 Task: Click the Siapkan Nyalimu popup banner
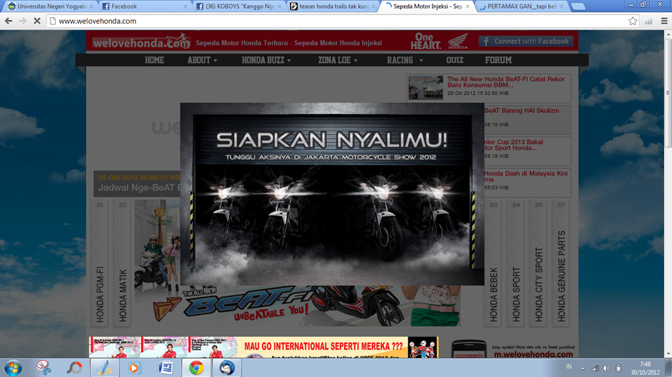(332, 193)
